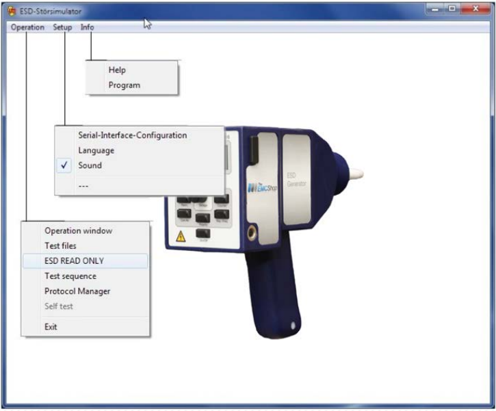Screen dimensions: 496x411
Task: Maximize the ESD-Störsimulator window
Action: [452, 9]
